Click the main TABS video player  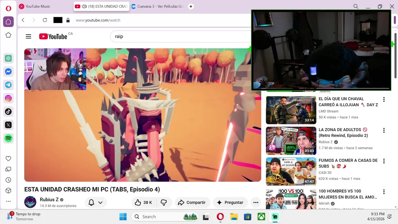[x=143, y=115]
